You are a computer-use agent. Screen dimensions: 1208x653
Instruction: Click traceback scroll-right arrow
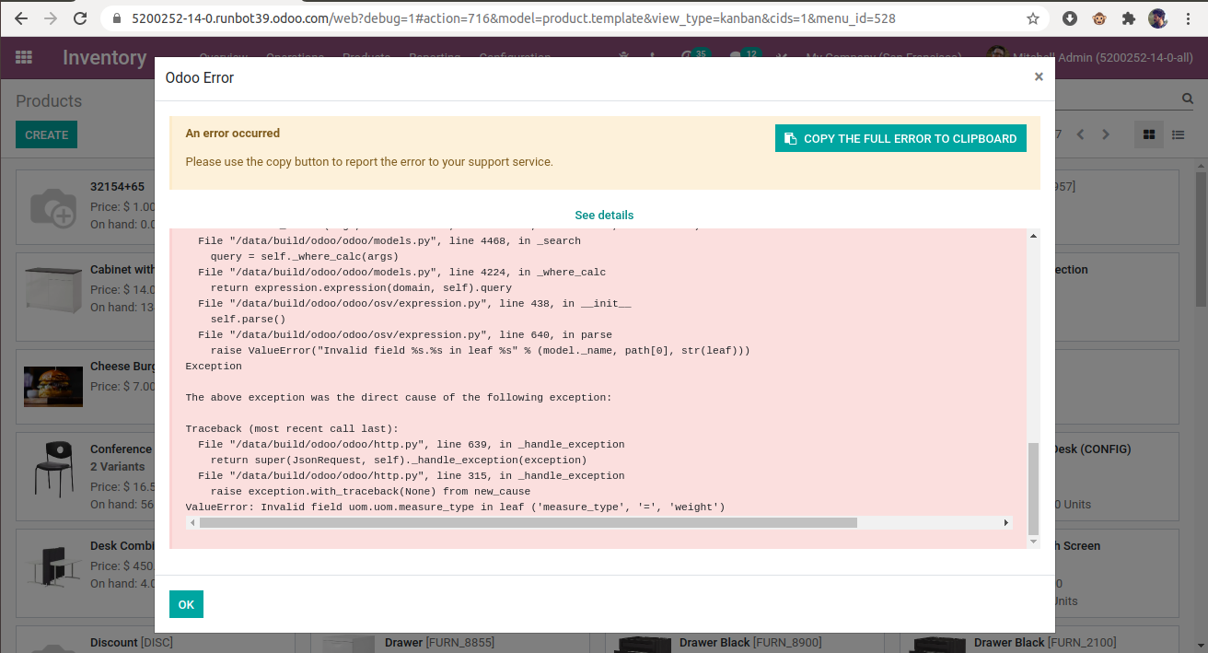click(x=1006, y=522)
